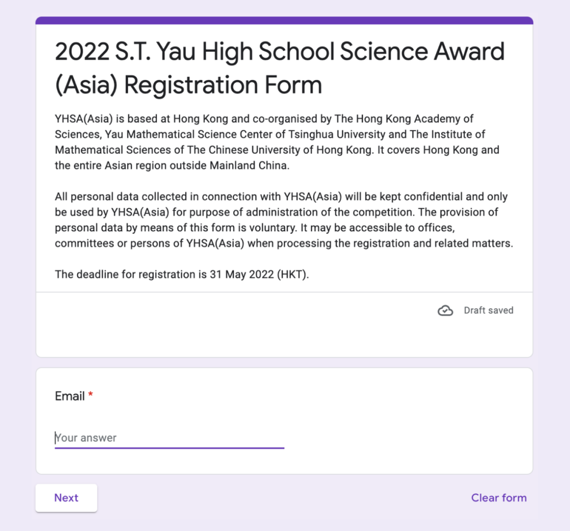Click the Clear form link
The height and width of the screenshot is (531, 570).
tap(498, 497)
